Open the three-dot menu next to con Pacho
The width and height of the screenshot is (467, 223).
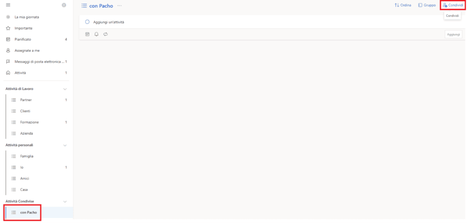(x=119, y=5)
